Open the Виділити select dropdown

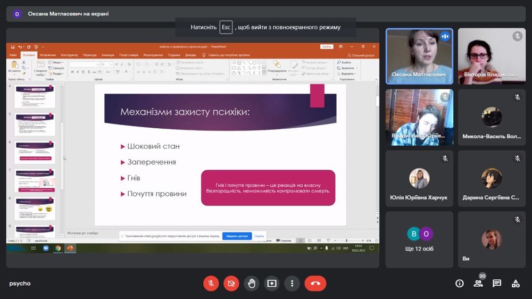347,73
